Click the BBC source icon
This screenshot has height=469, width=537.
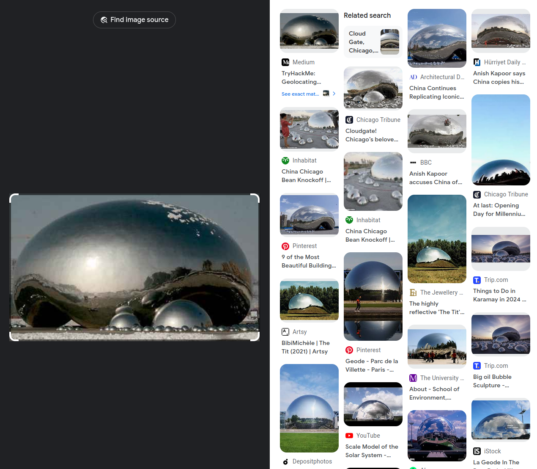click(413, 163)
